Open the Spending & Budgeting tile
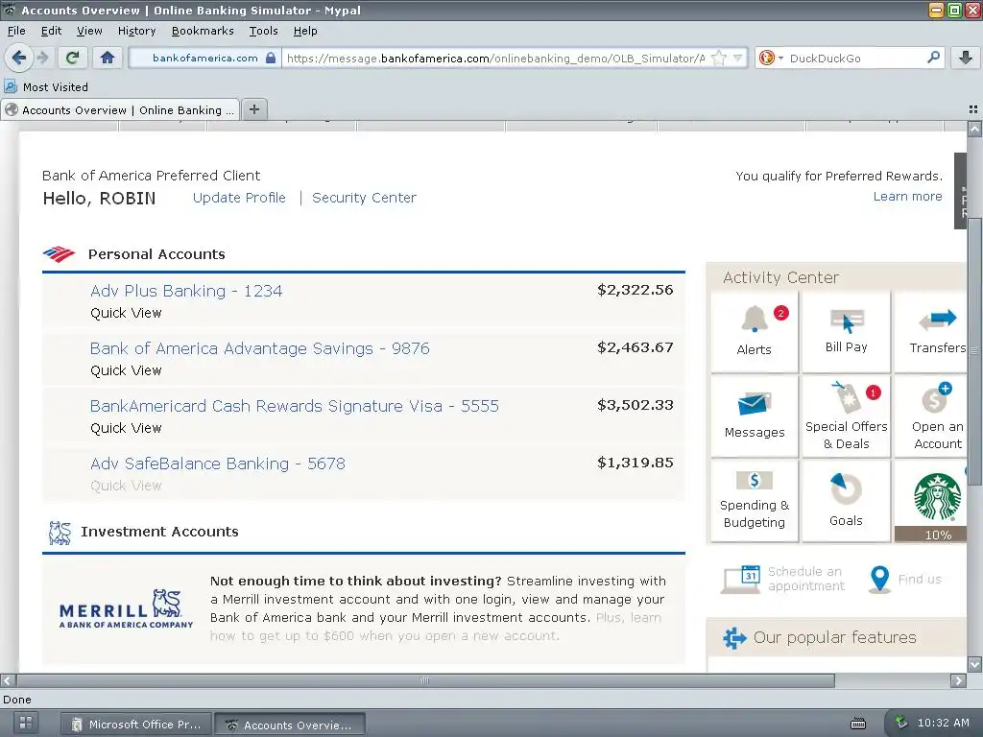 click(x=755, y=500)
